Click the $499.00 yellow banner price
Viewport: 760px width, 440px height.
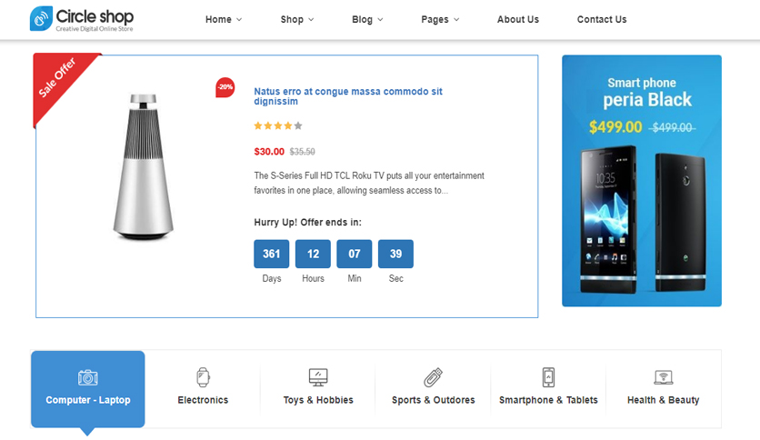[x=615, y=127]
